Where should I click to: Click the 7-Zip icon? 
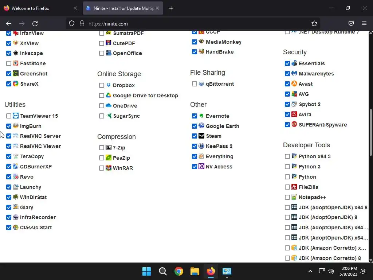109,147
